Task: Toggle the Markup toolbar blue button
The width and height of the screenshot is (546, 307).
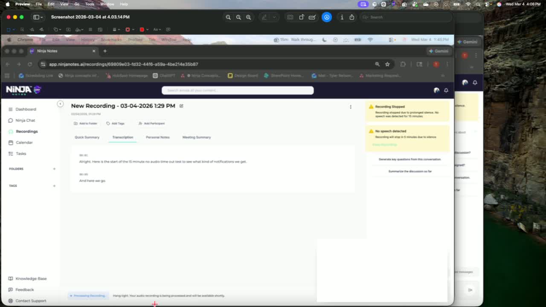Action: coord(327,17)
